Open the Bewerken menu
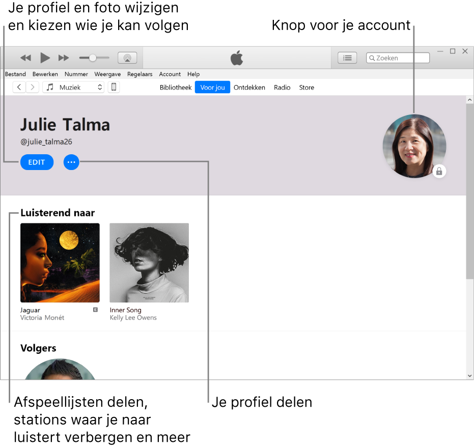This screenshot has height=448, width=474. coord(45,74)
